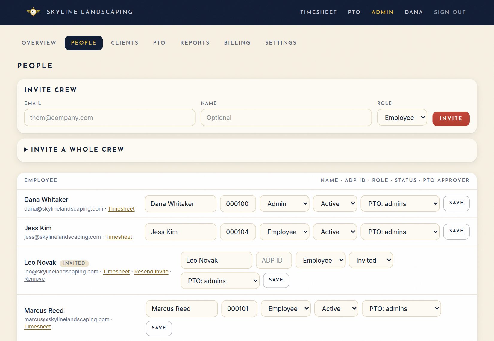Open Marcus Reed's Employee role dropdown
494x341 pixels.
(286, 309)
